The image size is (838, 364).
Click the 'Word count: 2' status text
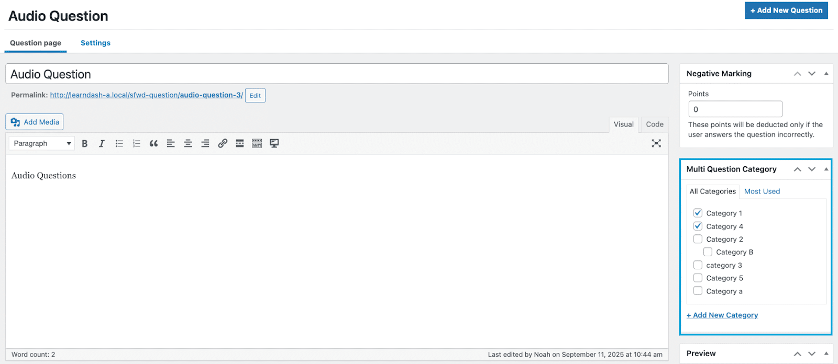click(34, 355)
